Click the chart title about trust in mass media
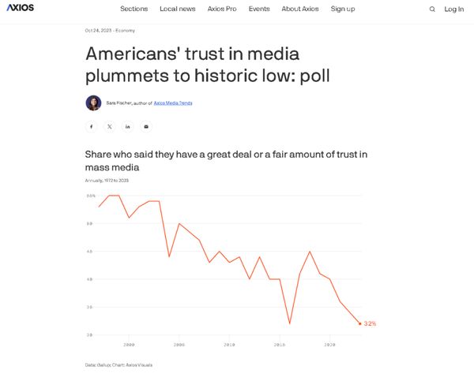Viewport: 474px width, 377px height. (226, 161)
